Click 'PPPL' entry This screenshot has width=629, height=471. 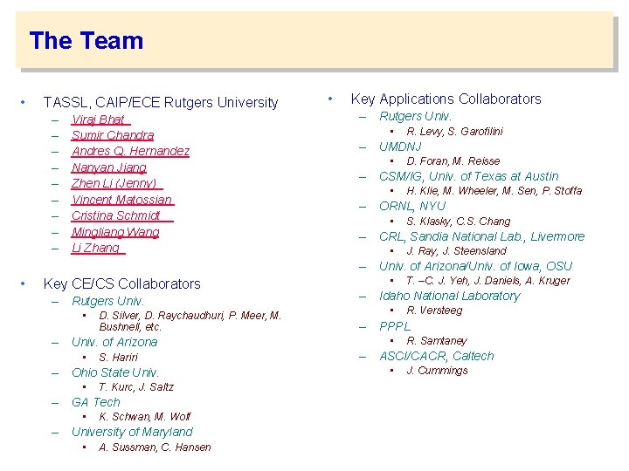tap(395, 326)
